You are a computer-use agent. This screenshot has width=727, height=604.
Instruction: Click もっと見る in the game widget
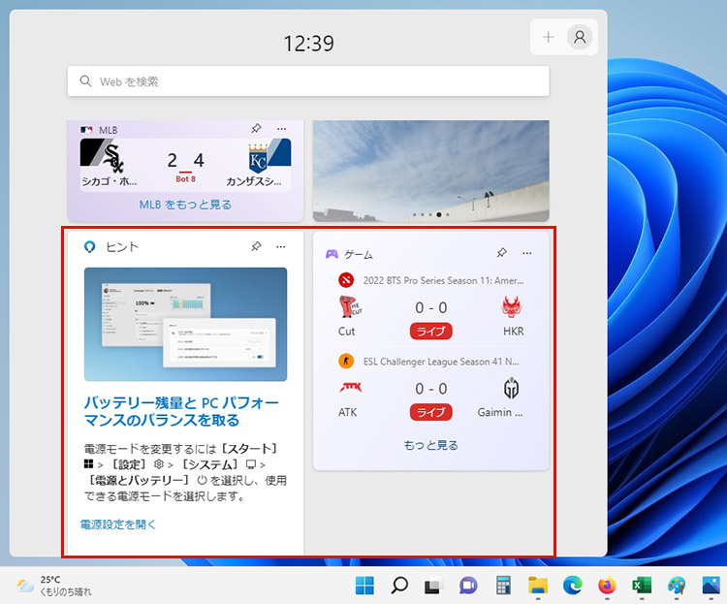(430, 446)
